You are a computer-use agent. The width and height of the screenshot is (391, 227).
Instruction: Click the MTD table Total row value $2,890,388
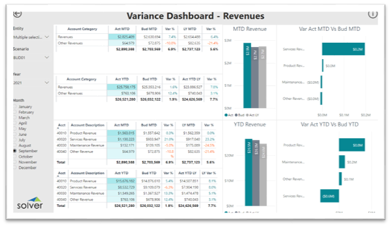pyautogui.click(x=125, y=162)
